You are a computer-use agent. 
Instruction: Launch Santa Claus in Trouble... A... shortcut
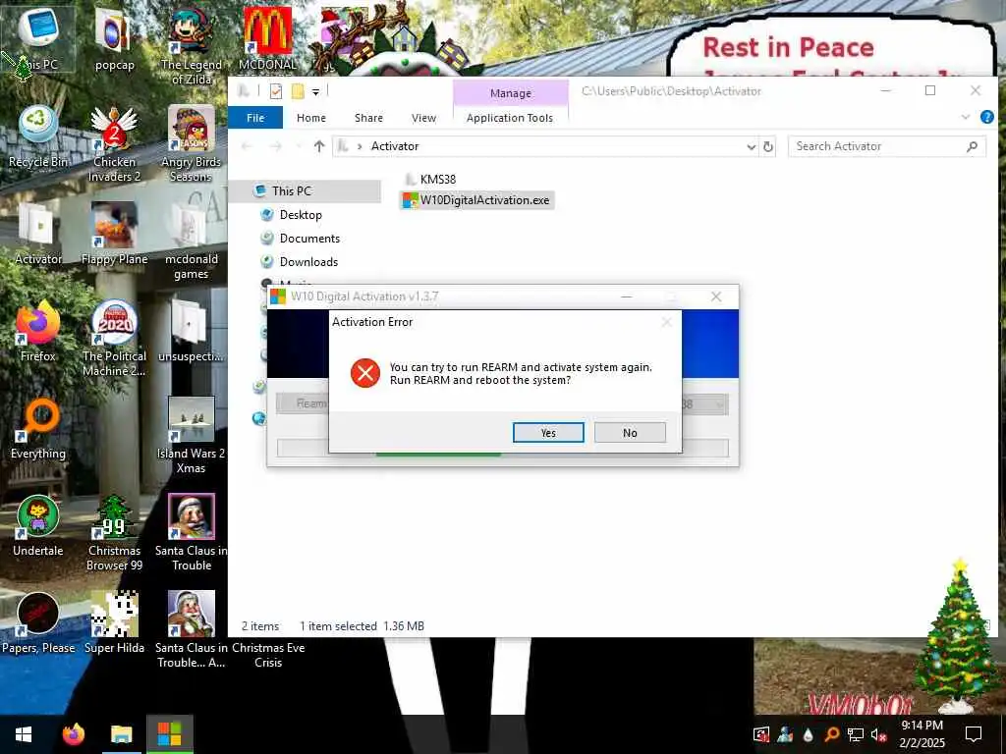(x=192, y=629)
